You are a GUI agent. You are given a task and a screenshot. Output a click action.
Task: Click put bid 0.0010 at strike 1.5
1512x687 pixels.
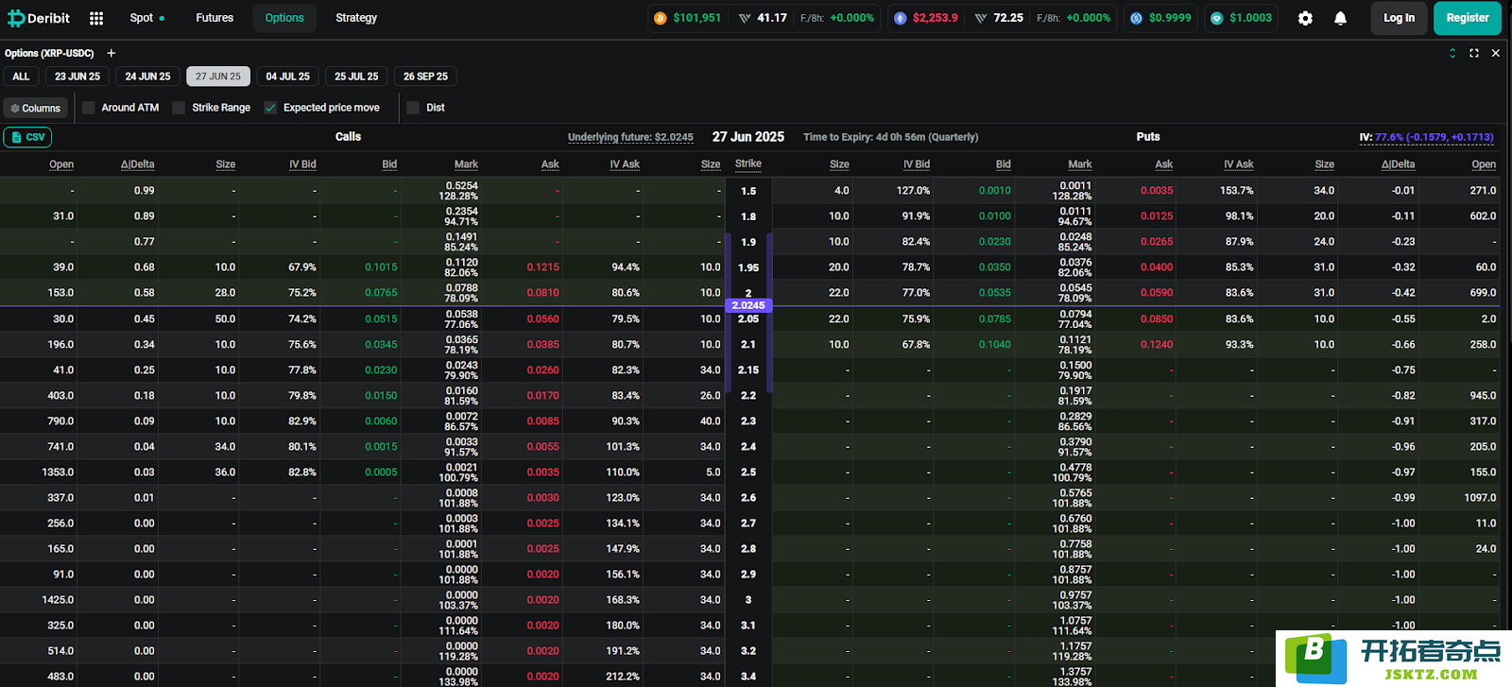tap(994, 191)
